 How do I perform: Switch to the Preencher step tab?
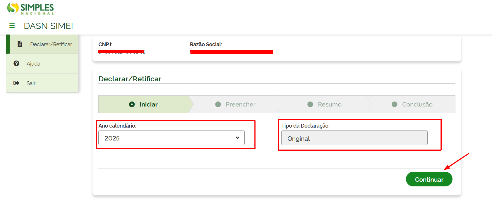coord(240,104)
